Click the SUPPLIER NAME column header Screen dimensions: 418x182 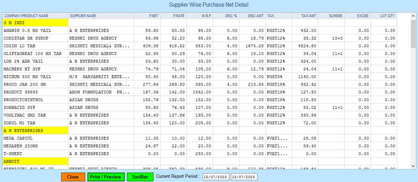pos(83,16)
